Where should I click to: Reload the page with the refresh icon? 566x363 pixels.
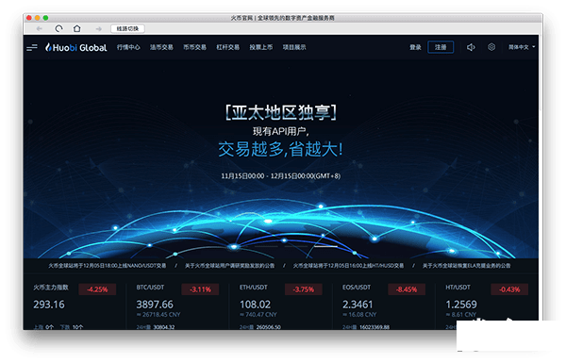[58, 28]
